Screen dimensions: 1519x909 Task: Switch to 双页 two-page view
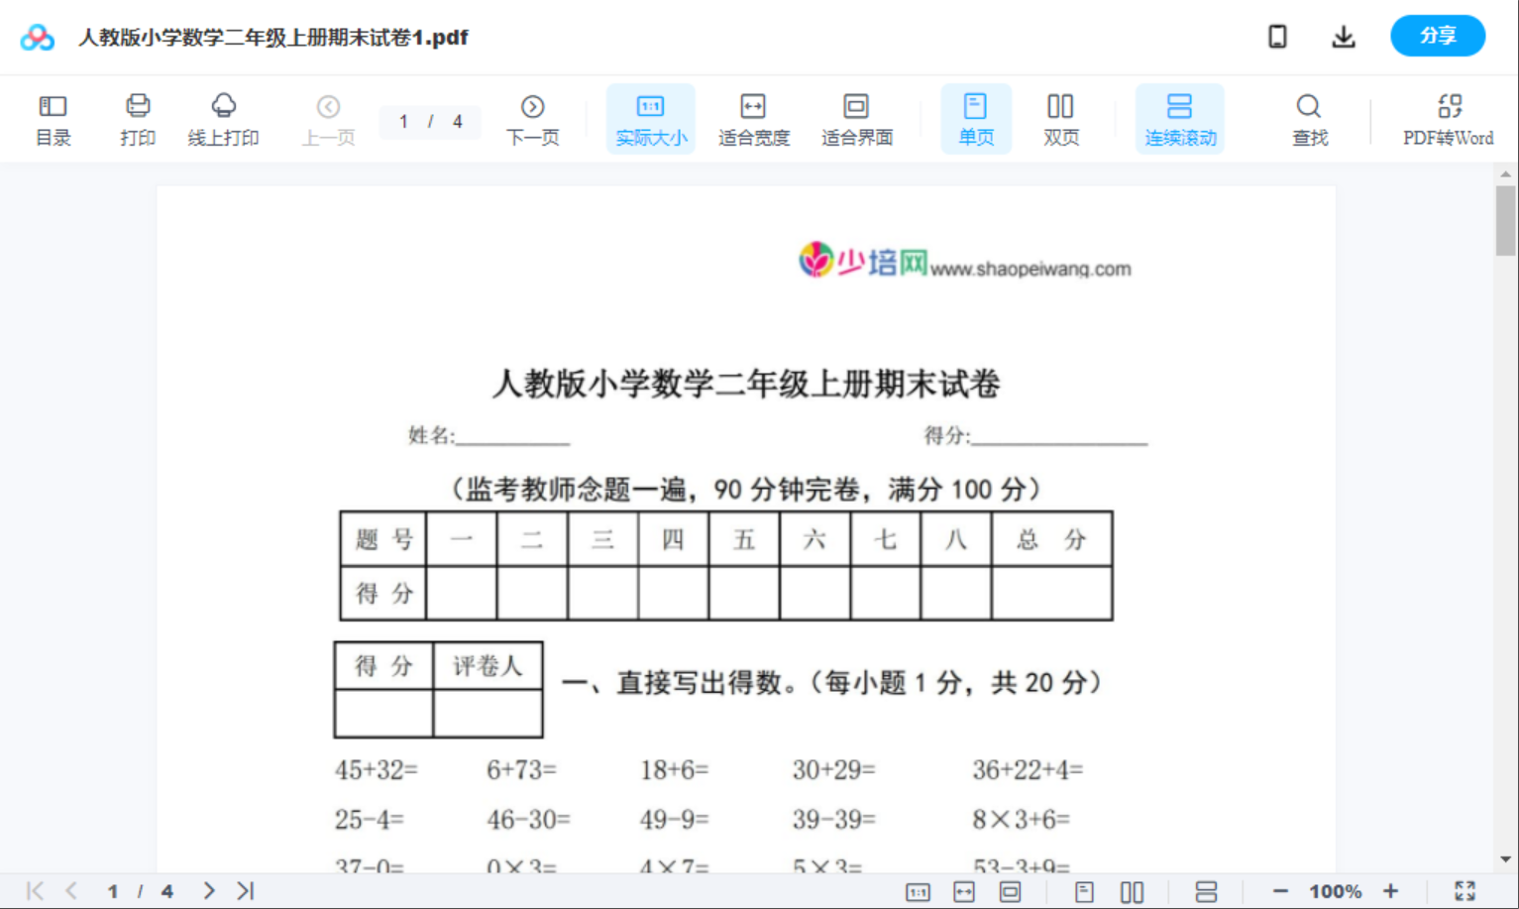click(1060, 117)
